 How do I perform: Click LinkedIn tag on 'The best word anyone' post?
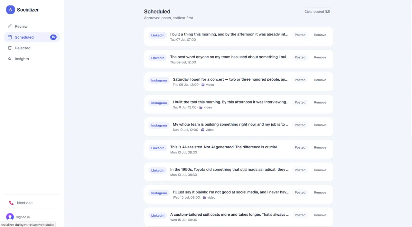[x=158, y=58]
